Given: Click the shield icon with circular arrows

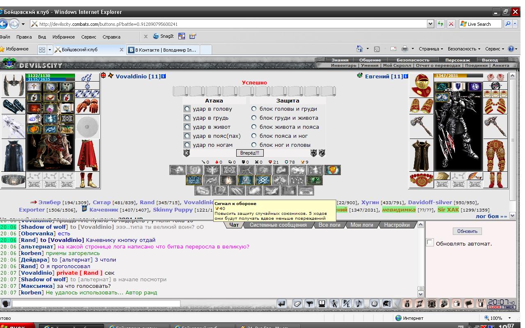Looking at the screenshot, I should (322, 153).
